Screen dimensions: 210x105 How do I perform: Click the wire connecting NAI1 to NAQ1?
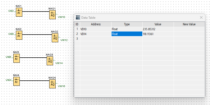coord(36,12)
